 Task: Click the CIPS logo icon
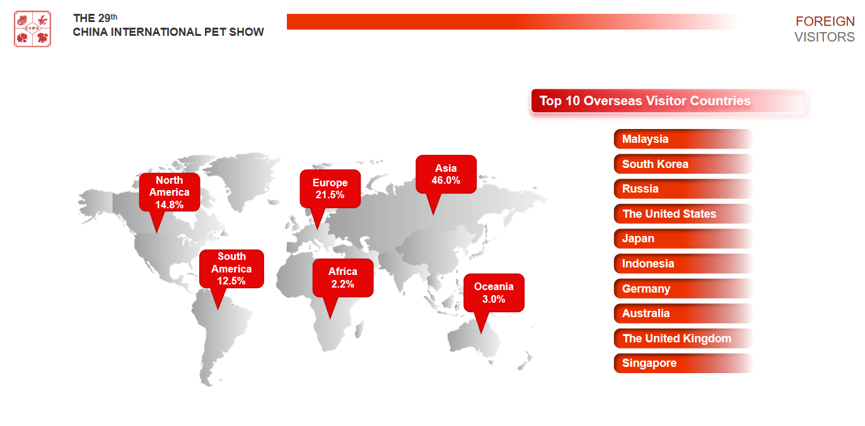(32, 29)
